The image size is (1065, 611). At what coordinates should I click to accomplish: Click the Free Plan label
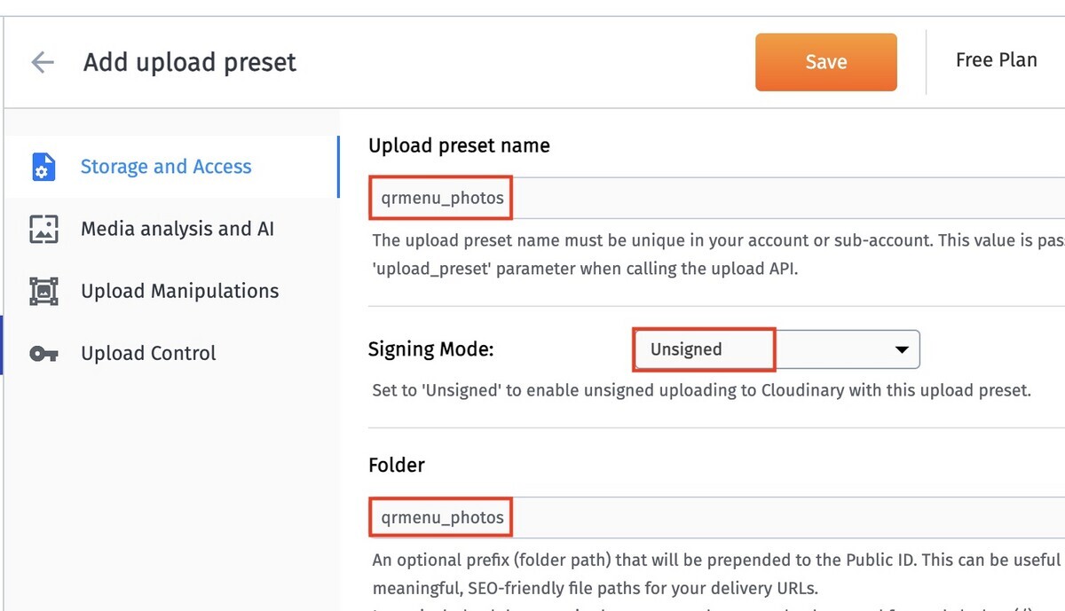click(x=996, y=60)
